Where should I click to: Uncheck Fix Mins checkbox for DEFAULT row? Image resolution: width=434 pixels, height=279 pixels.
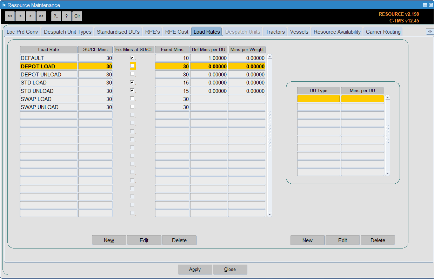(132, 57)
